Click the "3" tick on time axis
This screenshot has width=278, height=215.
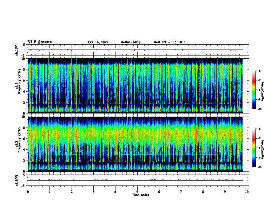pyautogui.click(x=93, y=192)
